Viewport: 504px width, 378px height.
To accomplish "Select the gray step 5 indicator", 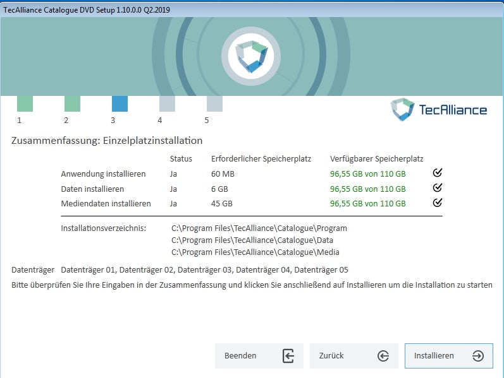I will [x=214, y=104].
